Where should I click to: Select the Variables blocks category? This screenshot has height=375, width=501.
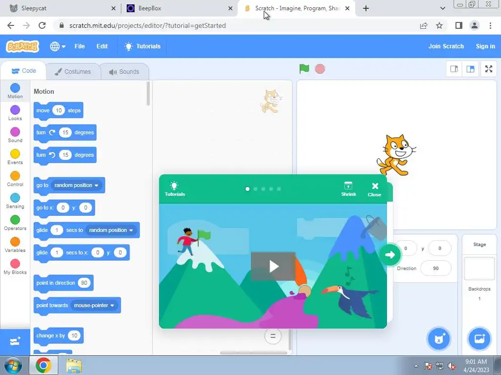click(x=15, y=245)
